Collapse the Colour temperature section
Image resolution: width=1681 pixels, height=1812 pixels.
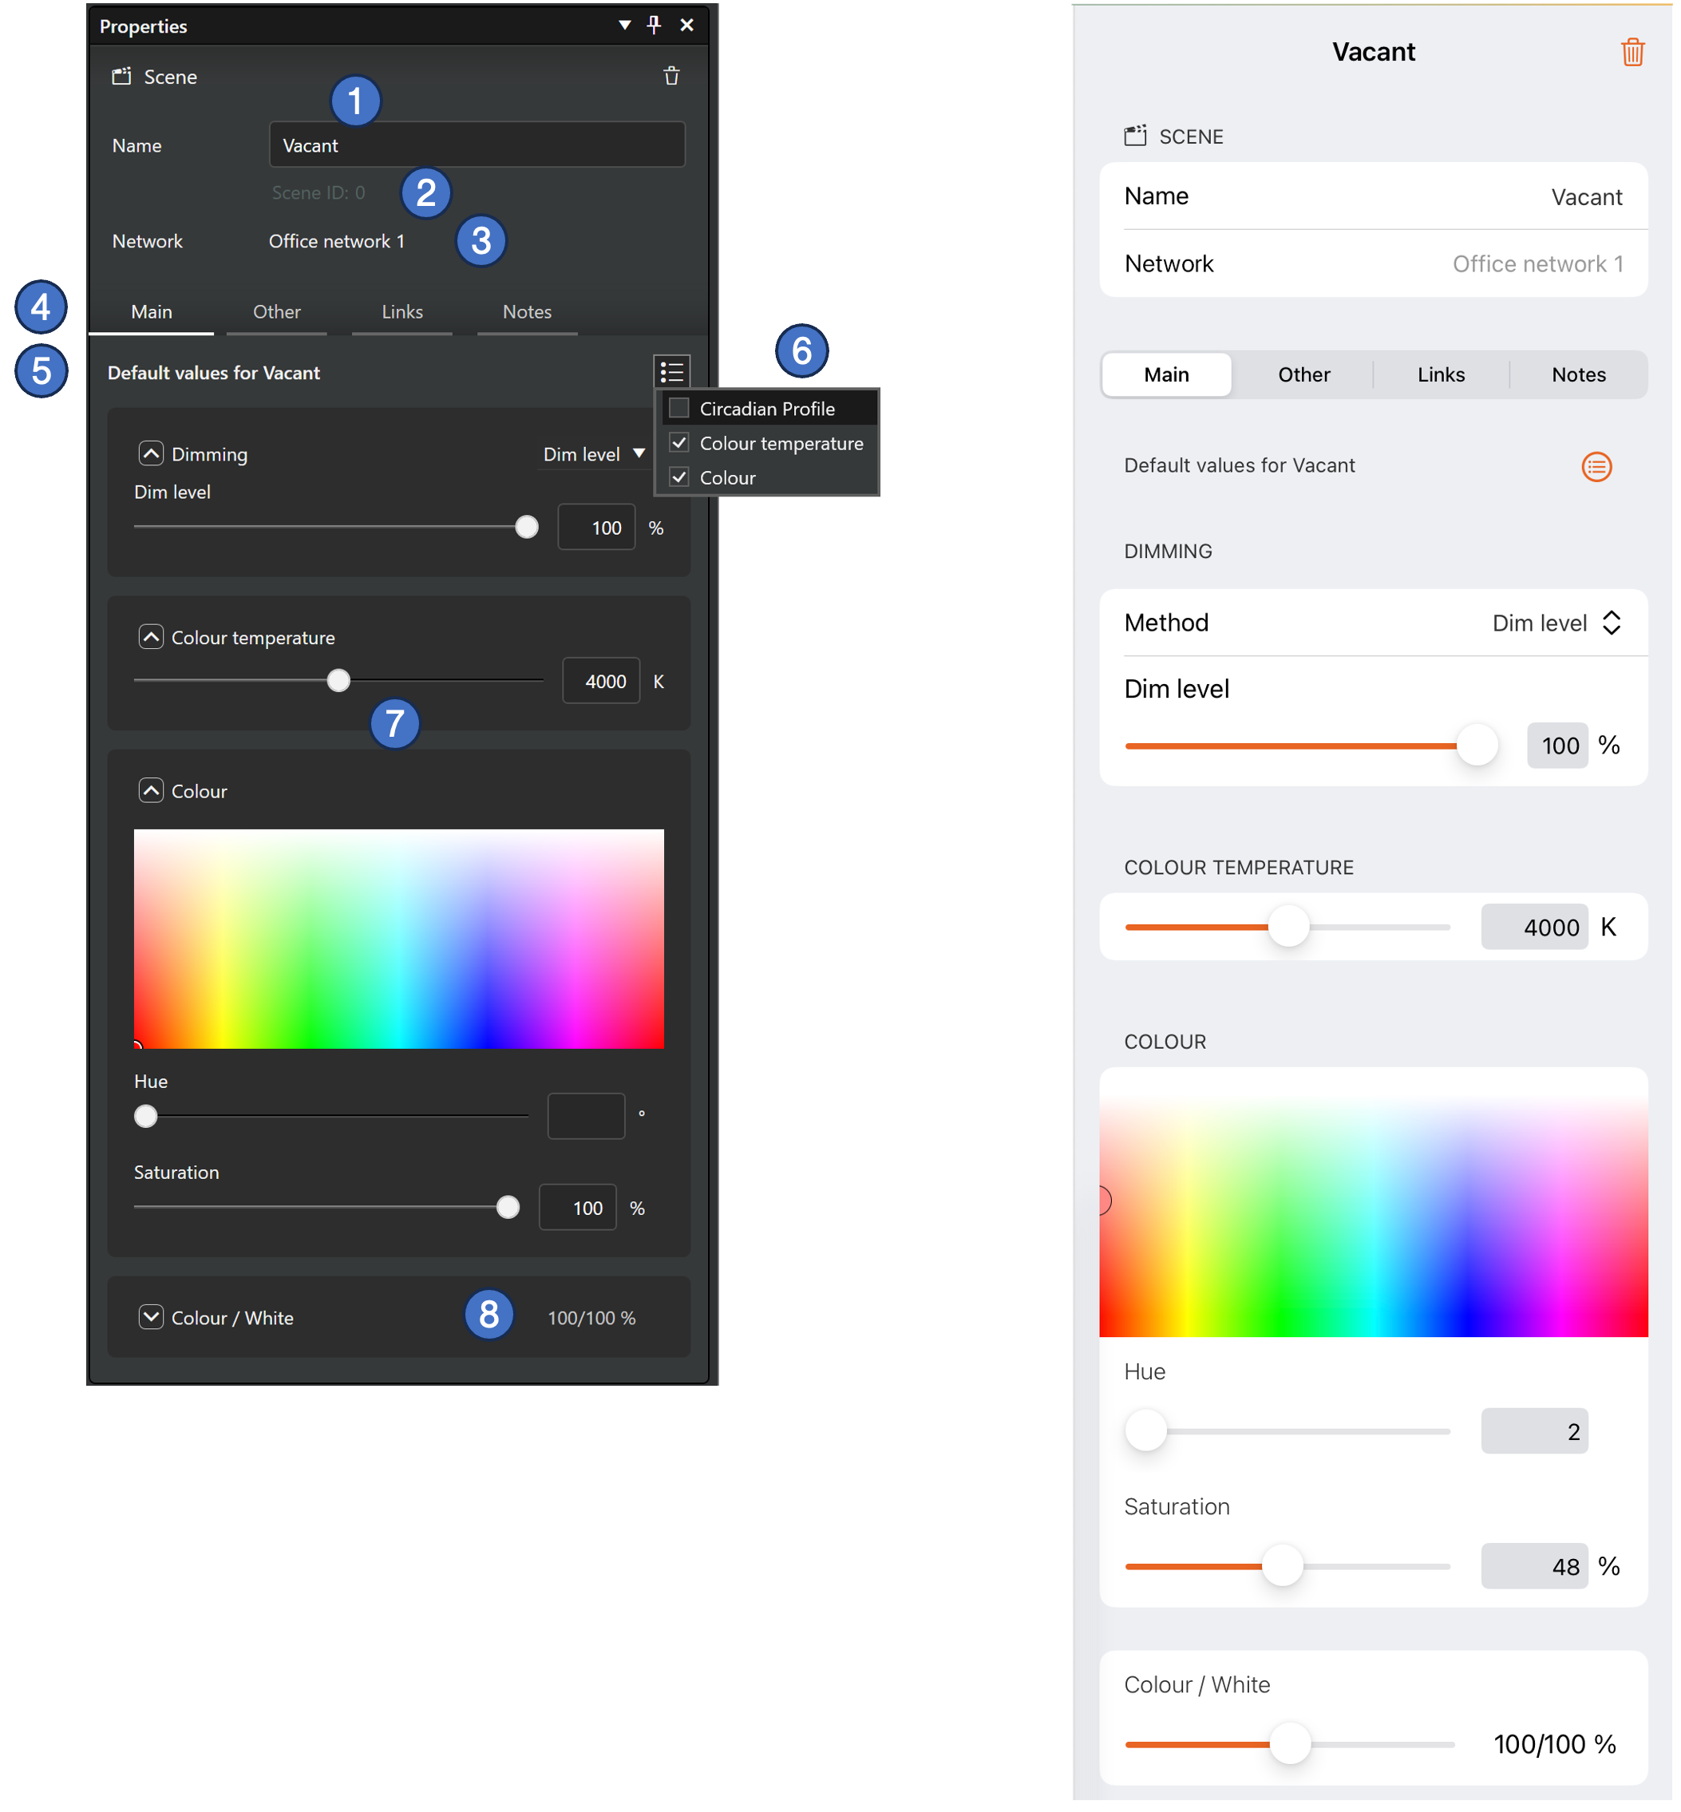pos(151,637)
